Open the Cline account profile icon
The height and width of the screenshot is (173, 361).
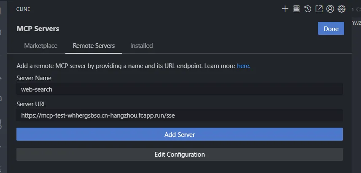click(330, 9)
